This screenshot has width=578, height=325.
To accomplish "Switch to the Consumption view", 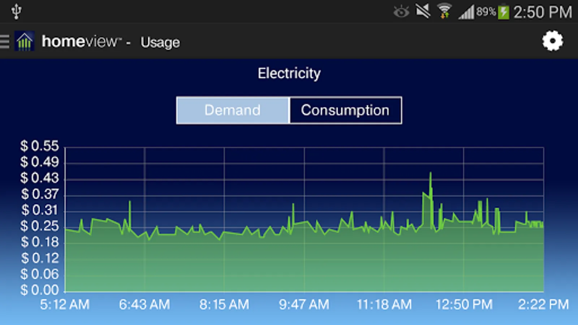I will [345, 110].
